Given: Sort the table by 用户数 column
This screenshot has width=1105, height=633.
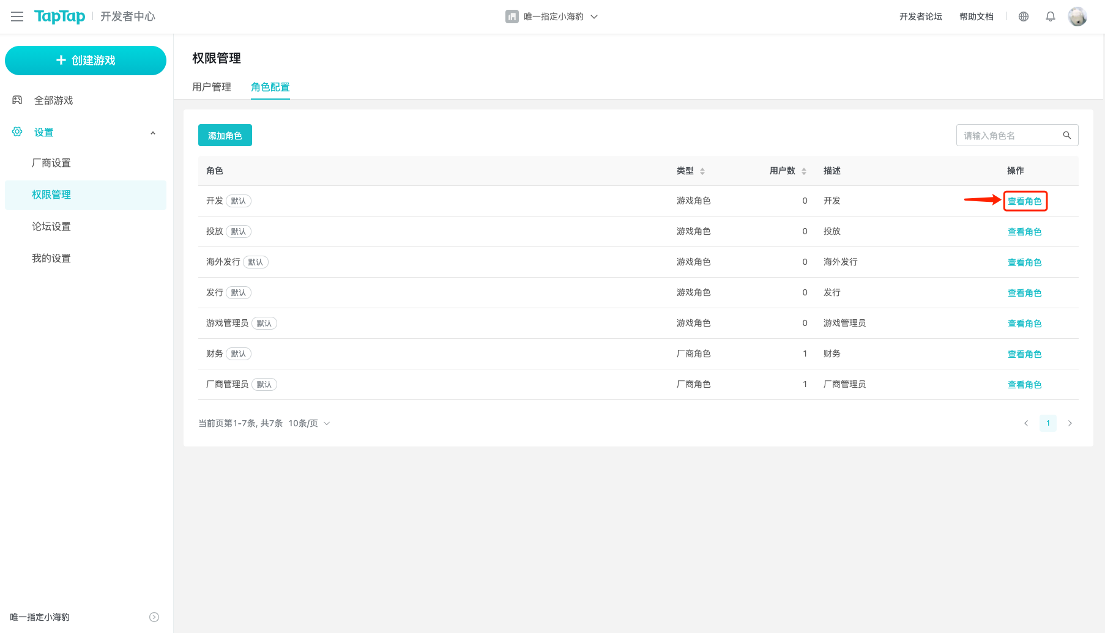Looking at the screenshot, I should coord(803,171).
